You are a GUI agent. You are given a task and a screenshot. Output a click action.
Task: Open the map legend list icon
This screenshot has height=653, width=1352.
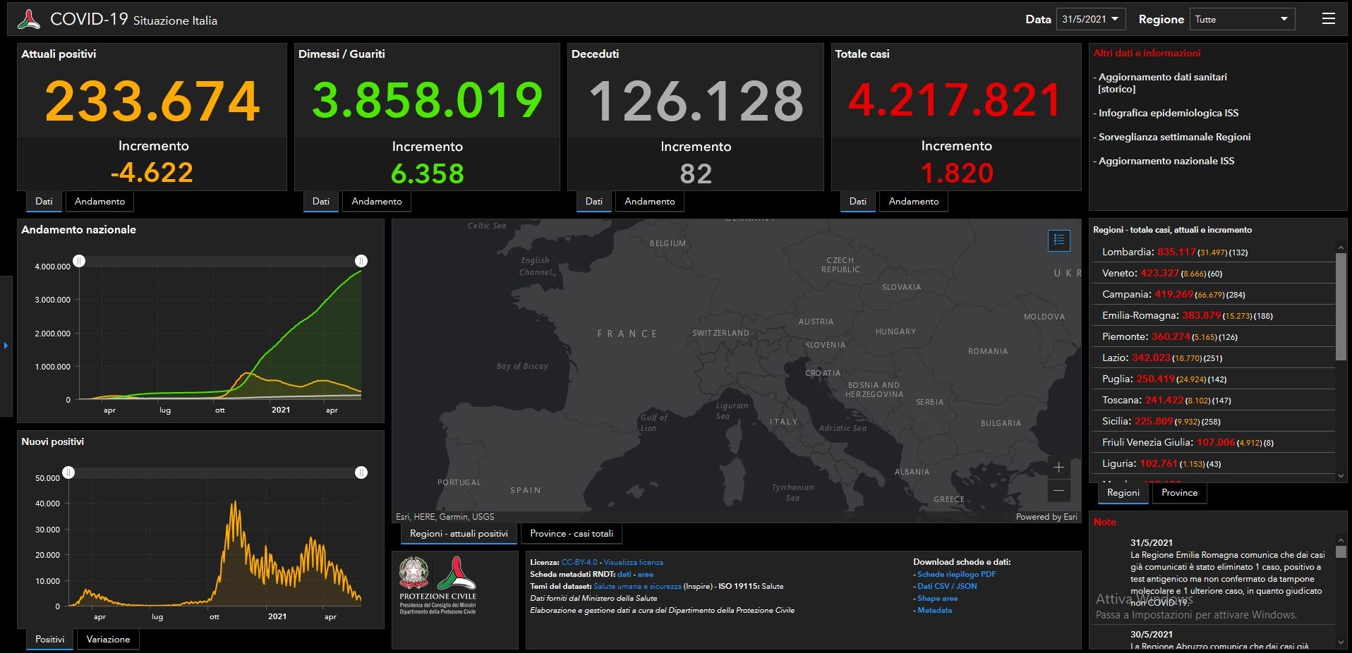[x=1058, y=240]
